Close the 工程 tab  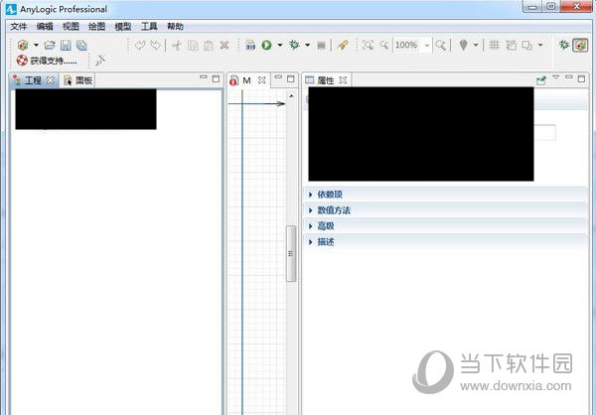pos(51,80)
